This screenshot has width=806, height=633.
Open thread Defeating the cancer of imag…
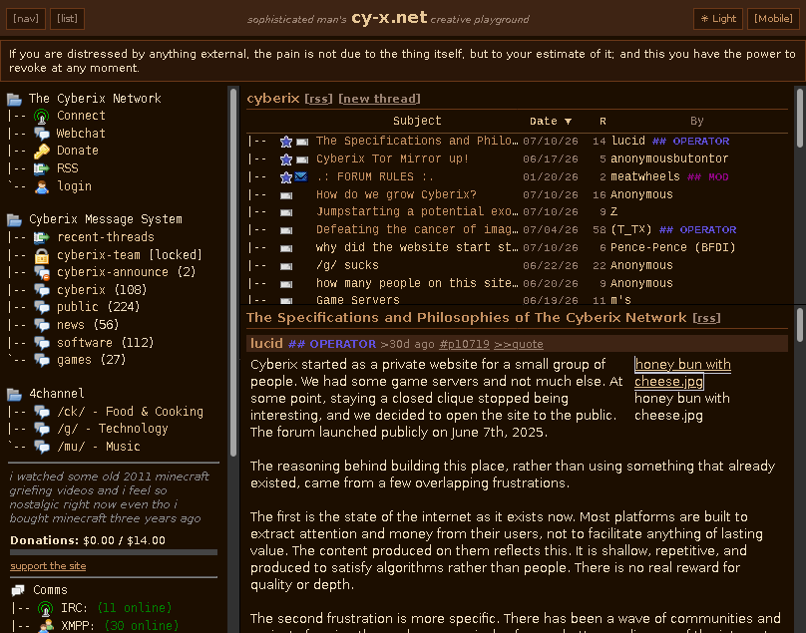point(417,229)
